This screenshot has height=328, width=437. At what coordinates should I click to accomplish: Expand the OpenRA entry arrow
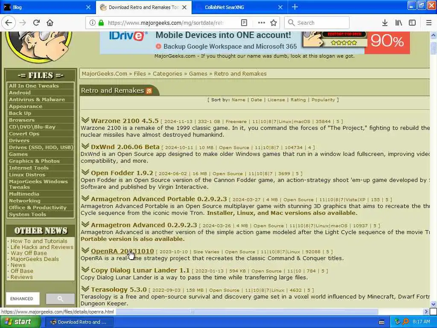[85, 250]
